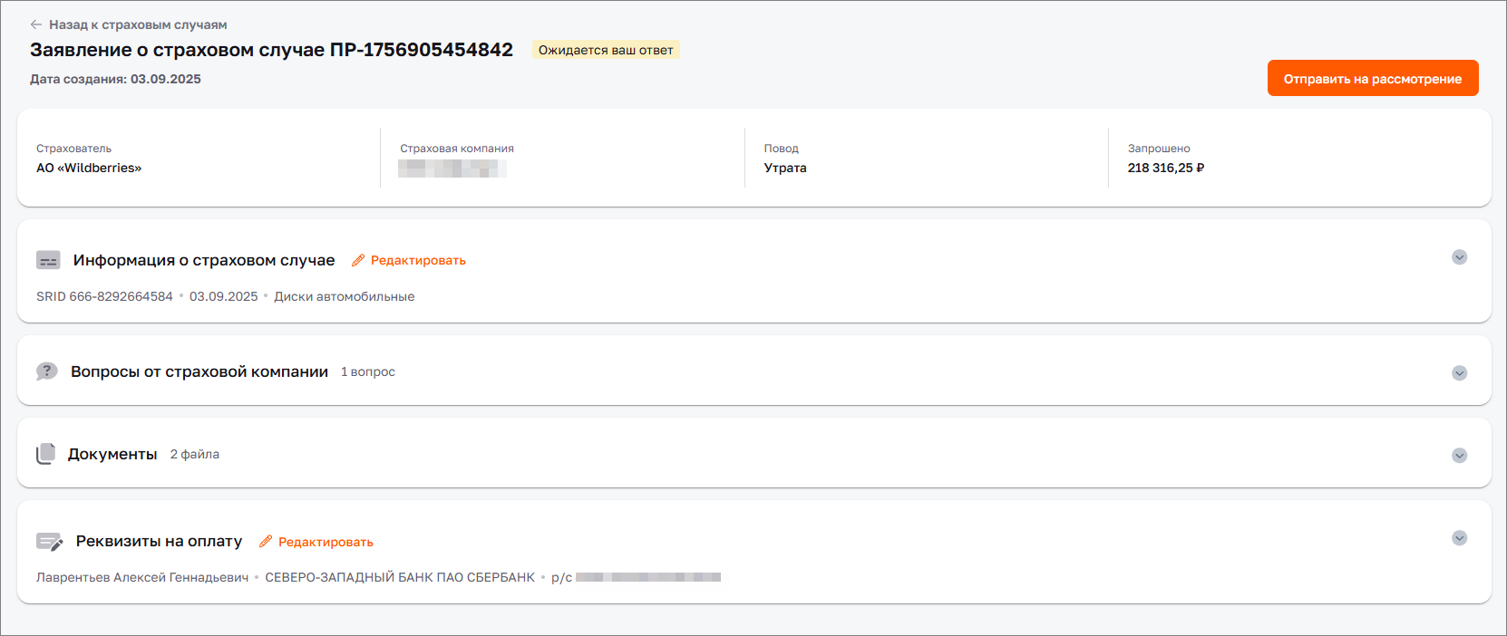Click the 2 файла counter label

pos(195,455)
